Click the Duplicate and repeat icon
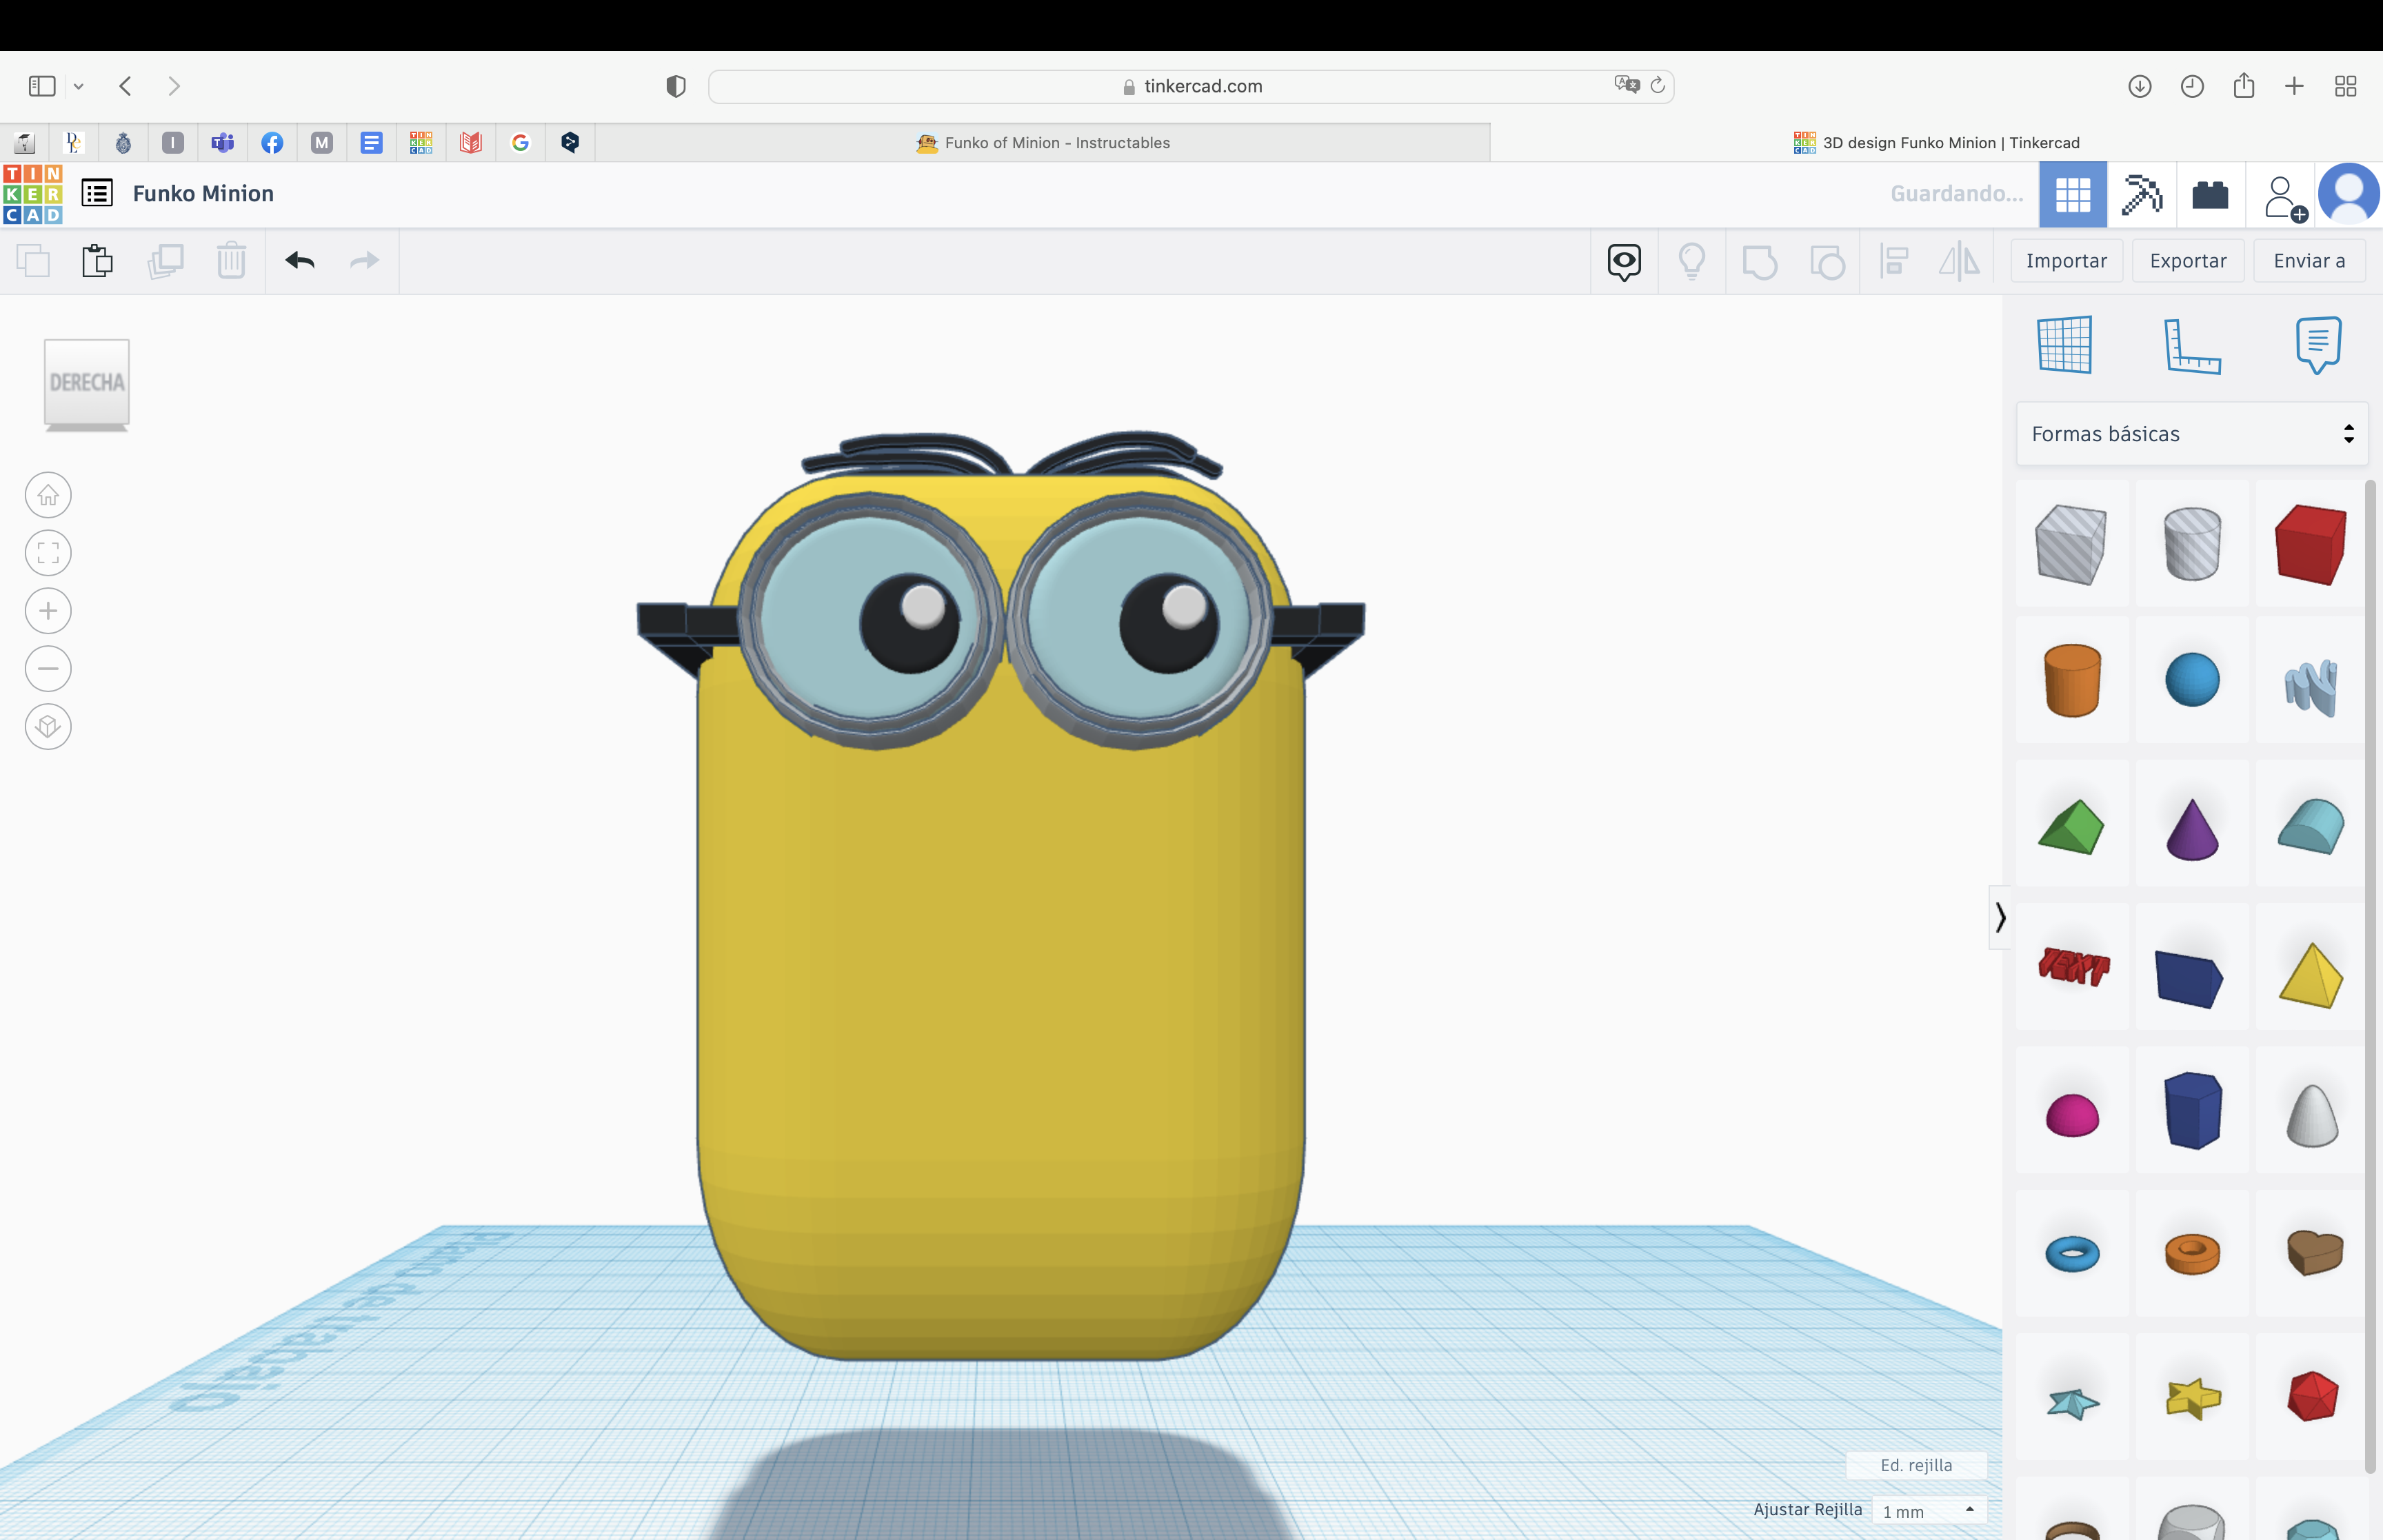This screenshot has height=1540, width=2383. (x=166, y=261)
